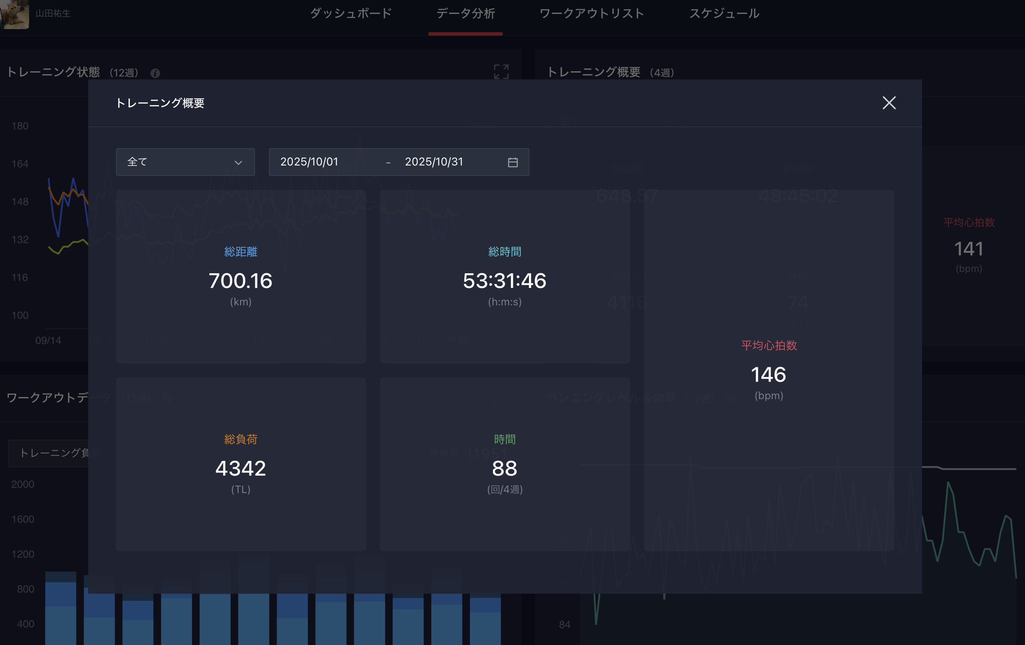This screenshot has height=645, width=1025.
Task: Select the 時間 88 回/4週 card
Action: 505,464
